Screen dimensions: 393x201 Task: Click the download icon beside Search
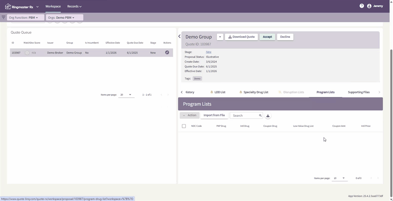268,115
